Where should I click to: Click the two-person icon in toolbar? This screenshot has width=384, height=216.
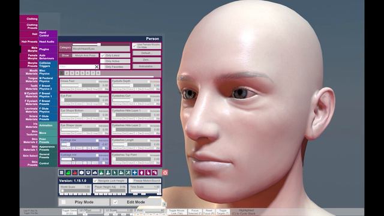point(121,173)
